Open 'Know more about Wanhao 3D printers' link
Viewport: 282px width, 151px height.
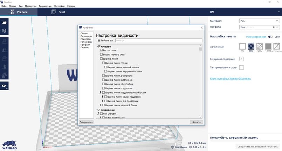[231, 79]
